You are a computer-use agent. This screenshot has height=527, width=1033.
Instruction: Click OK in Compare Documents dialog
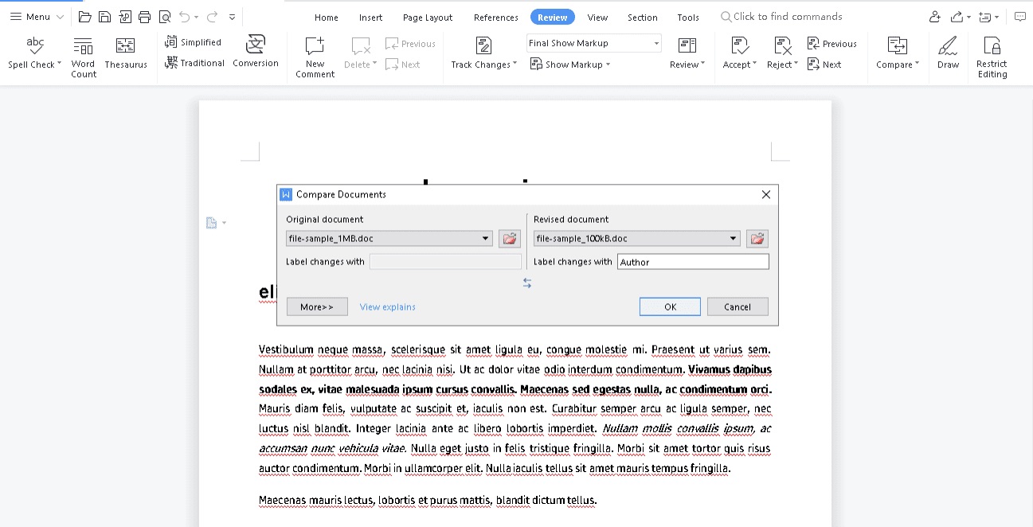[x=670, y=306]
